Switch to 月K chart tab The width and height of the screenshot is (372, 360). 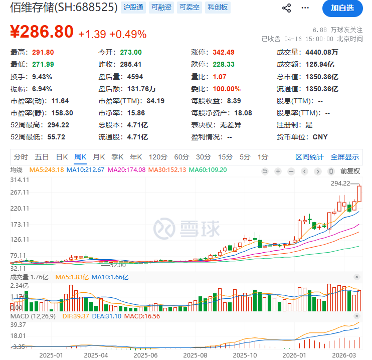99,157
